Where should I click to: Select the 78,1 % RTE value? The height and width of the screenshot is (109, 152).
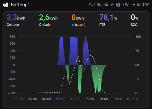pyautogui.click(x=108, y=17)
